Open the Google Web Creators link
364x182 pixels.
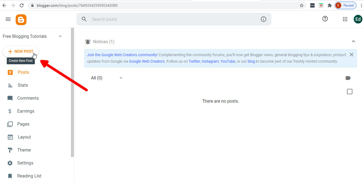[147, 61]
